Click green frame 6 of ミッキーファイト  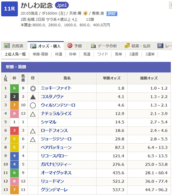point(14,88)
